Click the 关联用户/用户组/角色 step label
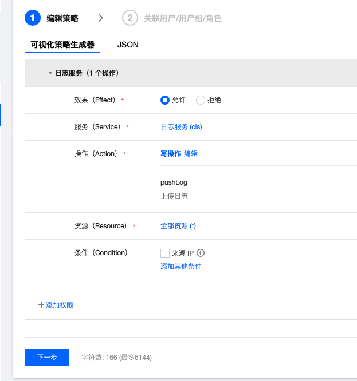Viewport: 357px width, 381px height. (x=183, y=18)
